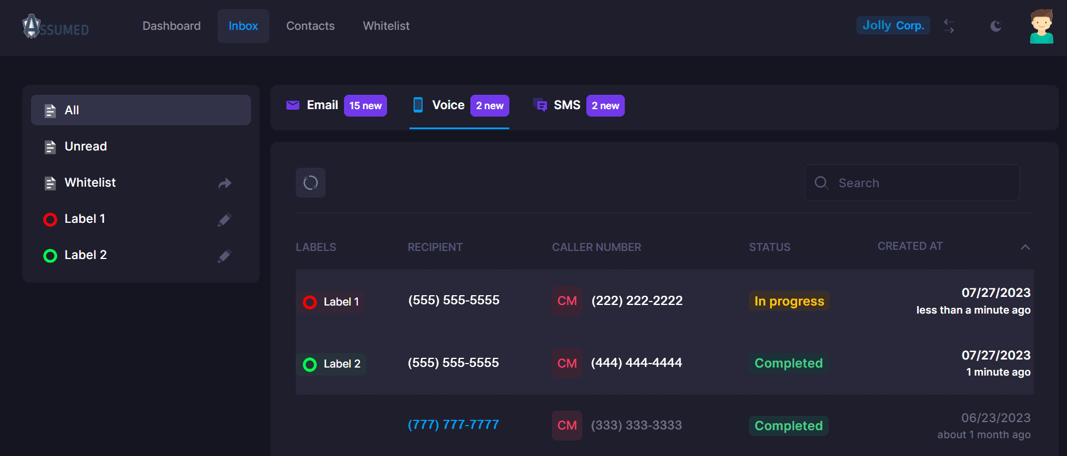The width and height of the screenshot is (1067, 456).
Task: Click the edit pencil next to Label 1
Action: tap(225, 220)
